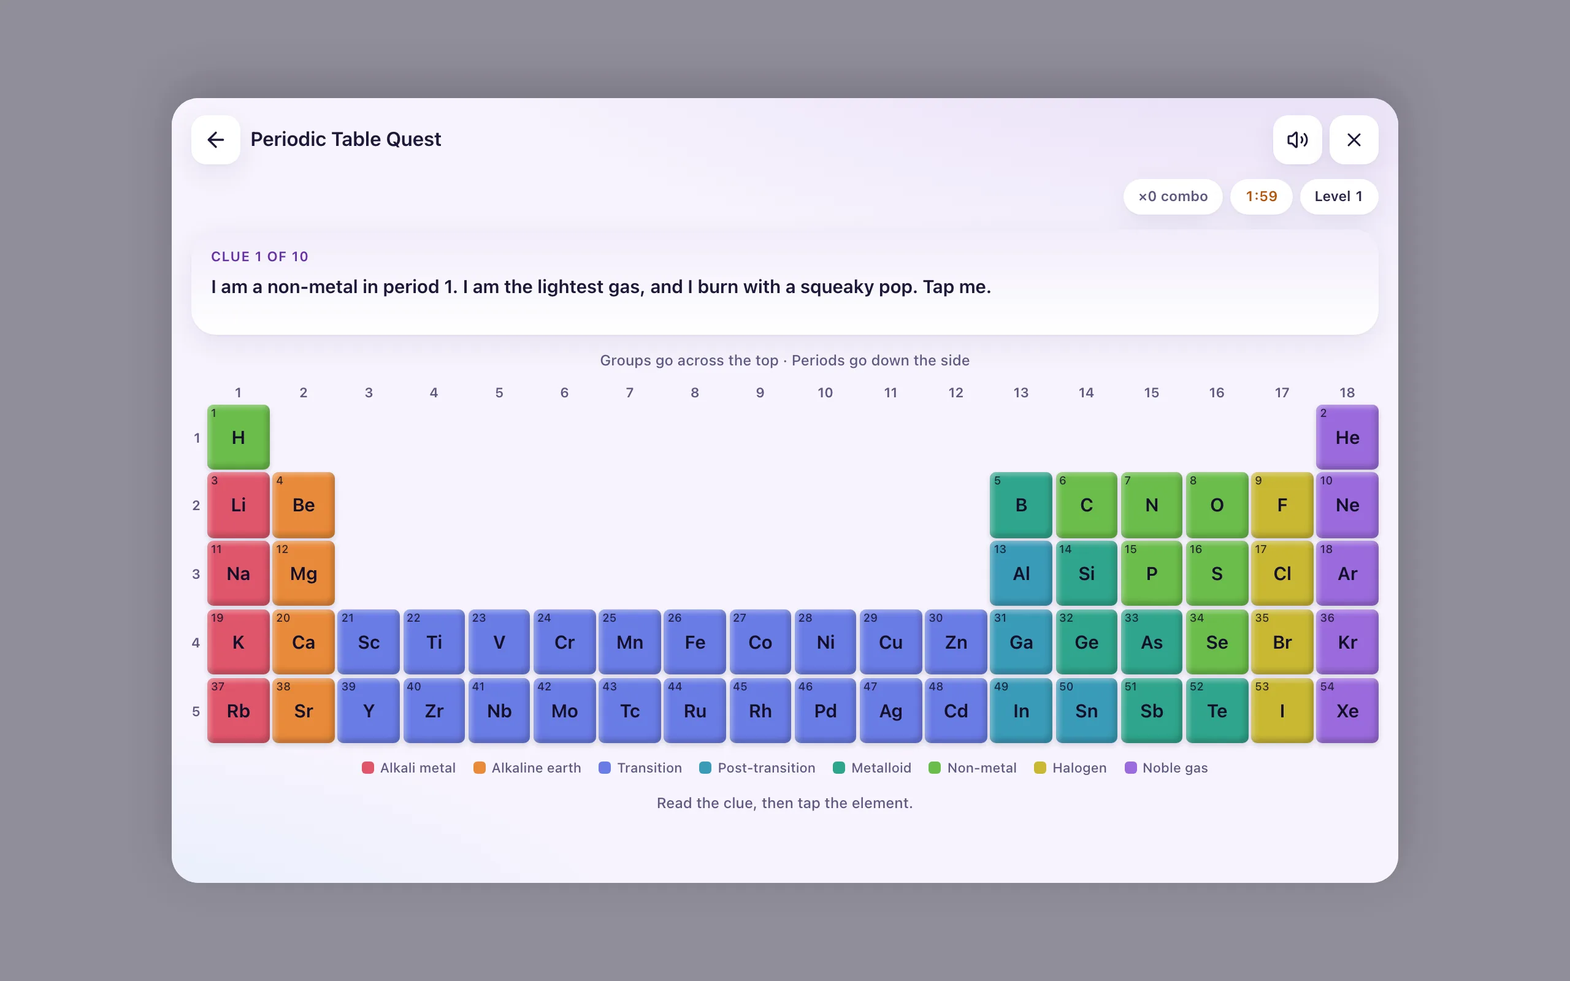Tap the Calcium (Ca) tile

[304, 642]
